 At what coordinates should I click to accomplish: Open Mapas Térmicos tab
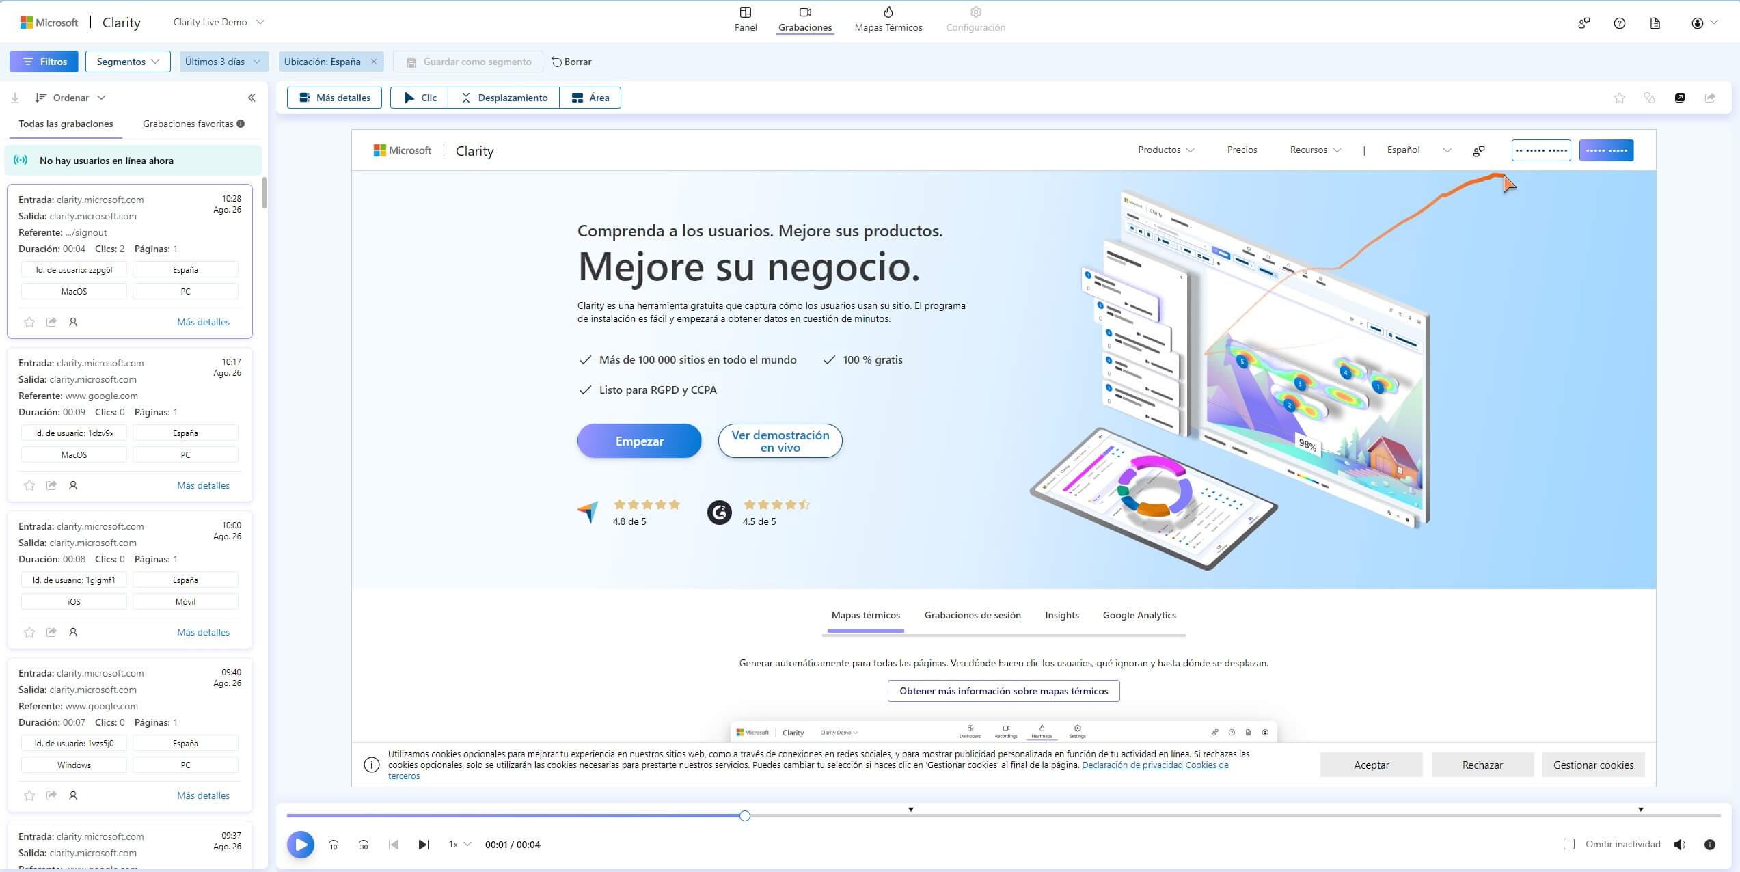(x=888, y=19)
